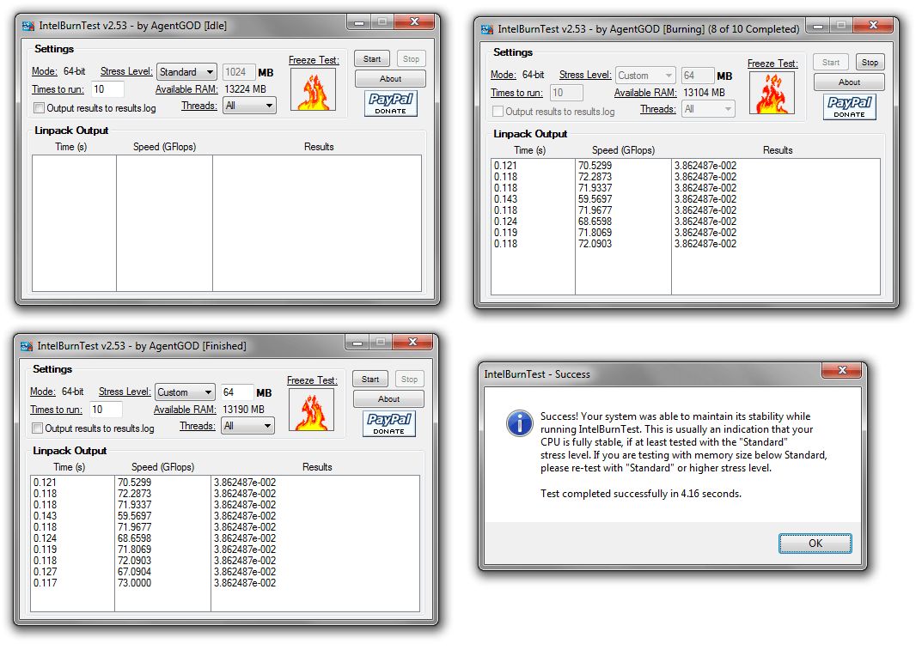Click the title bar app icon of Idle window
The width and height of the screenshot is (922, 650).
tap(27, 26)
